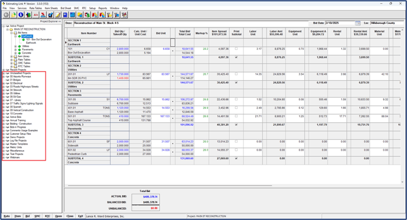Expand the Recent Projects tree node

click(x=4, y=70)
